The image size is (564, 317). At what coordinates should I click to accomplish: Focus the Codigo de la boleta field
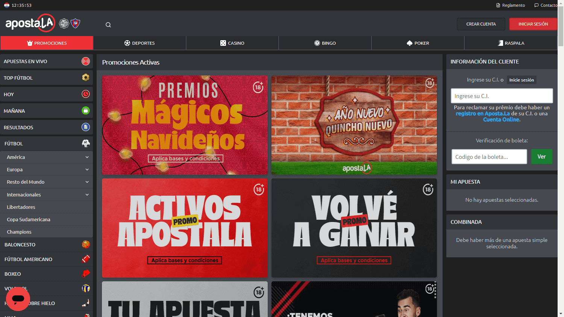489,157
